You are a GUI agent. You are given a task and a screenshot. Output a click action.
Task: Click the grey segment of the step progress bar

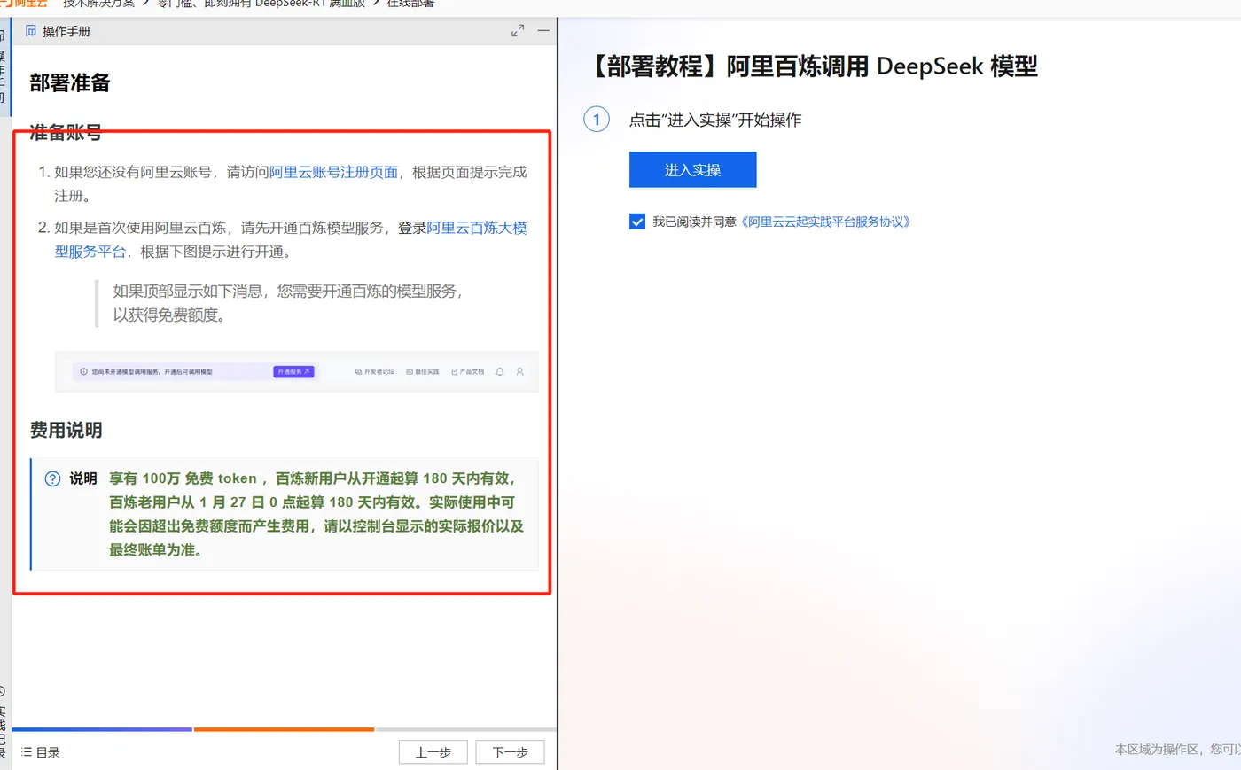(x=465, y=729)
